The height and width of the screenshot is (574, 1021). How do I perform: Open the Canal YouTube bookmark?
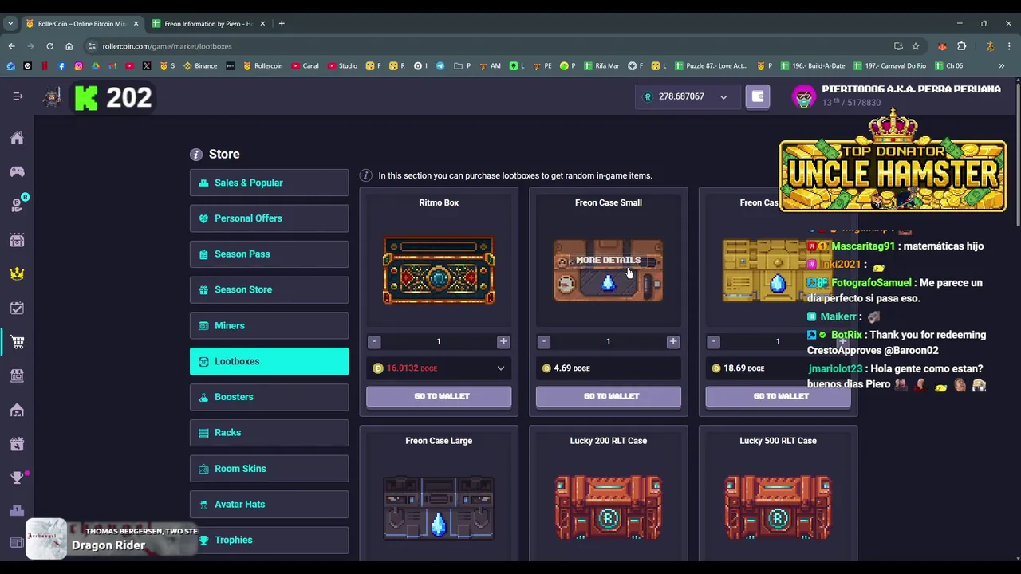[306, 66]
